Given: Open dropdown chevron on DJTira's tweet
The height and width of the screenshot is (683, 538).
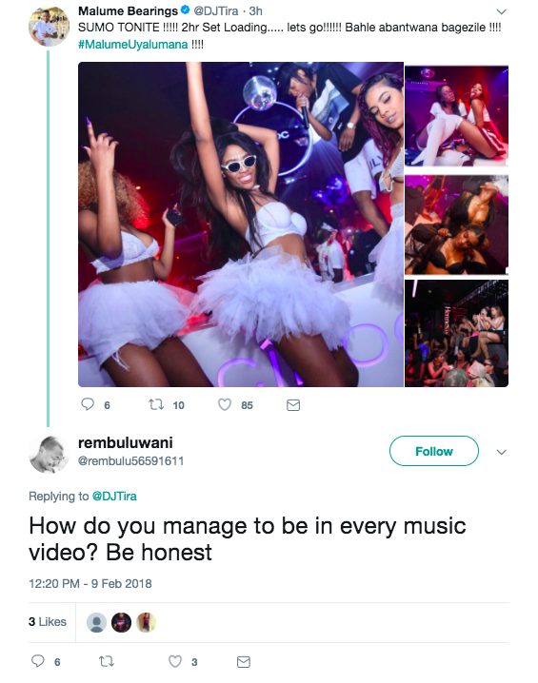Looking at the screenshot, I should click(x=502, y=11).
